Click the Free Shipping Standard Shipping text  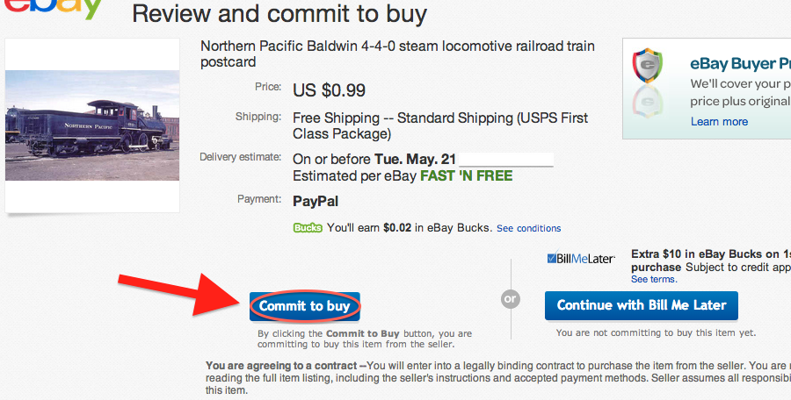(x=439, y=125)
